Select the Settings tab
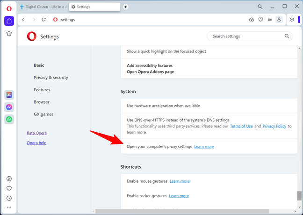Image resolution: width=303 pixels, height=215 pixels. pos(94,7)
